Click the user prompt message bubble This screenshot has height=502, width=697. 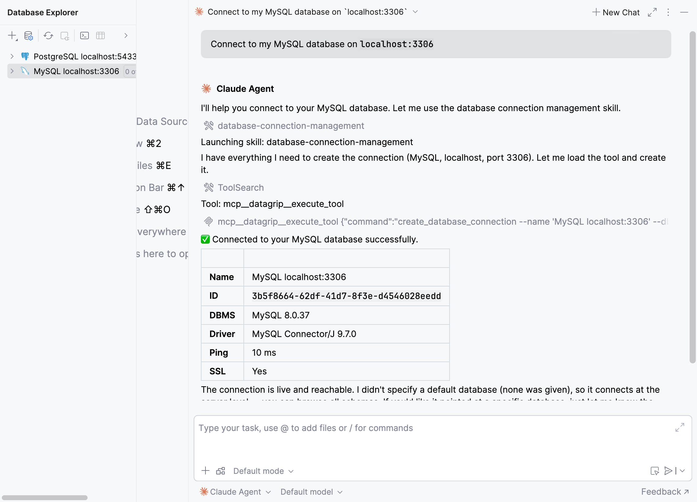coord(436,44)
